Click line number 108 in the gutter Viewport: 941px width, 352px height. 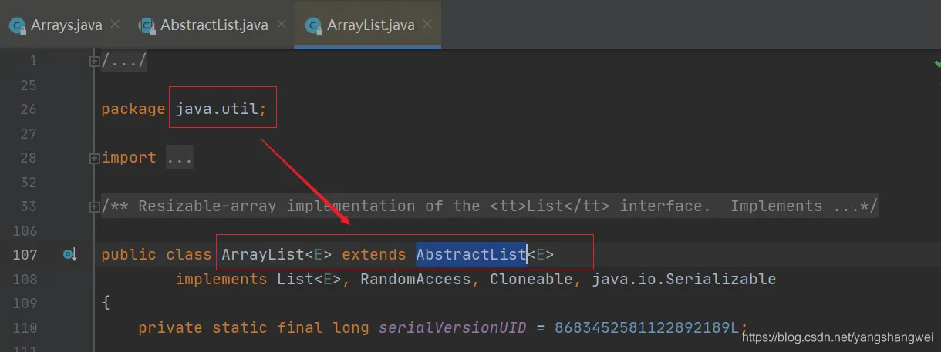pyautogui.click(x=24, y=279)
